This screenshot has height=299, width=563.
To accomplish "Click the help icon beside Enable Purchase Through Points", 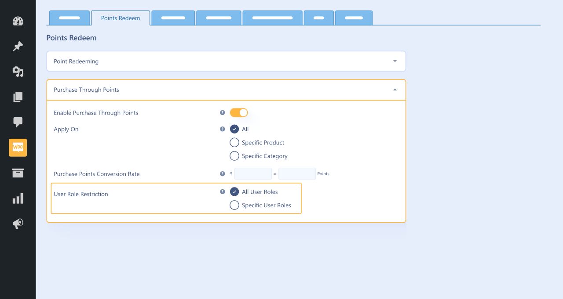I will (223, 112).
